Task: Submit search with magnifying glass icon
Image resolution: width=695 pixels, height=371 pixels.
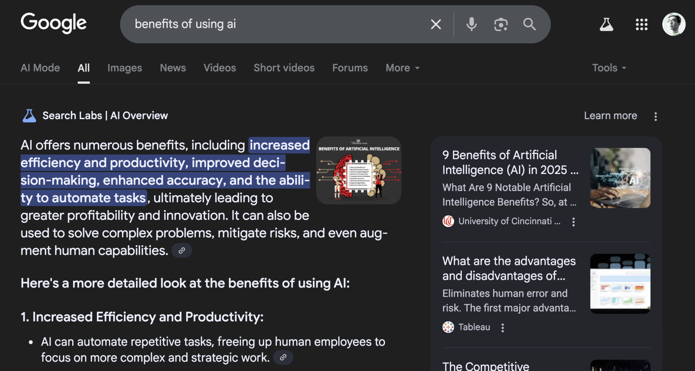Action: 529,24
